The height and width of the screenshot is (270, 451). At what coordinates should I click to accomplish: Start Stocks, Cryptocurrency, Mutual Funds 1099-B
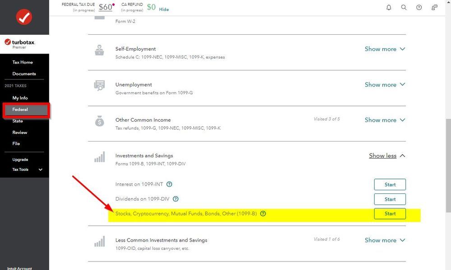(390, 213)
